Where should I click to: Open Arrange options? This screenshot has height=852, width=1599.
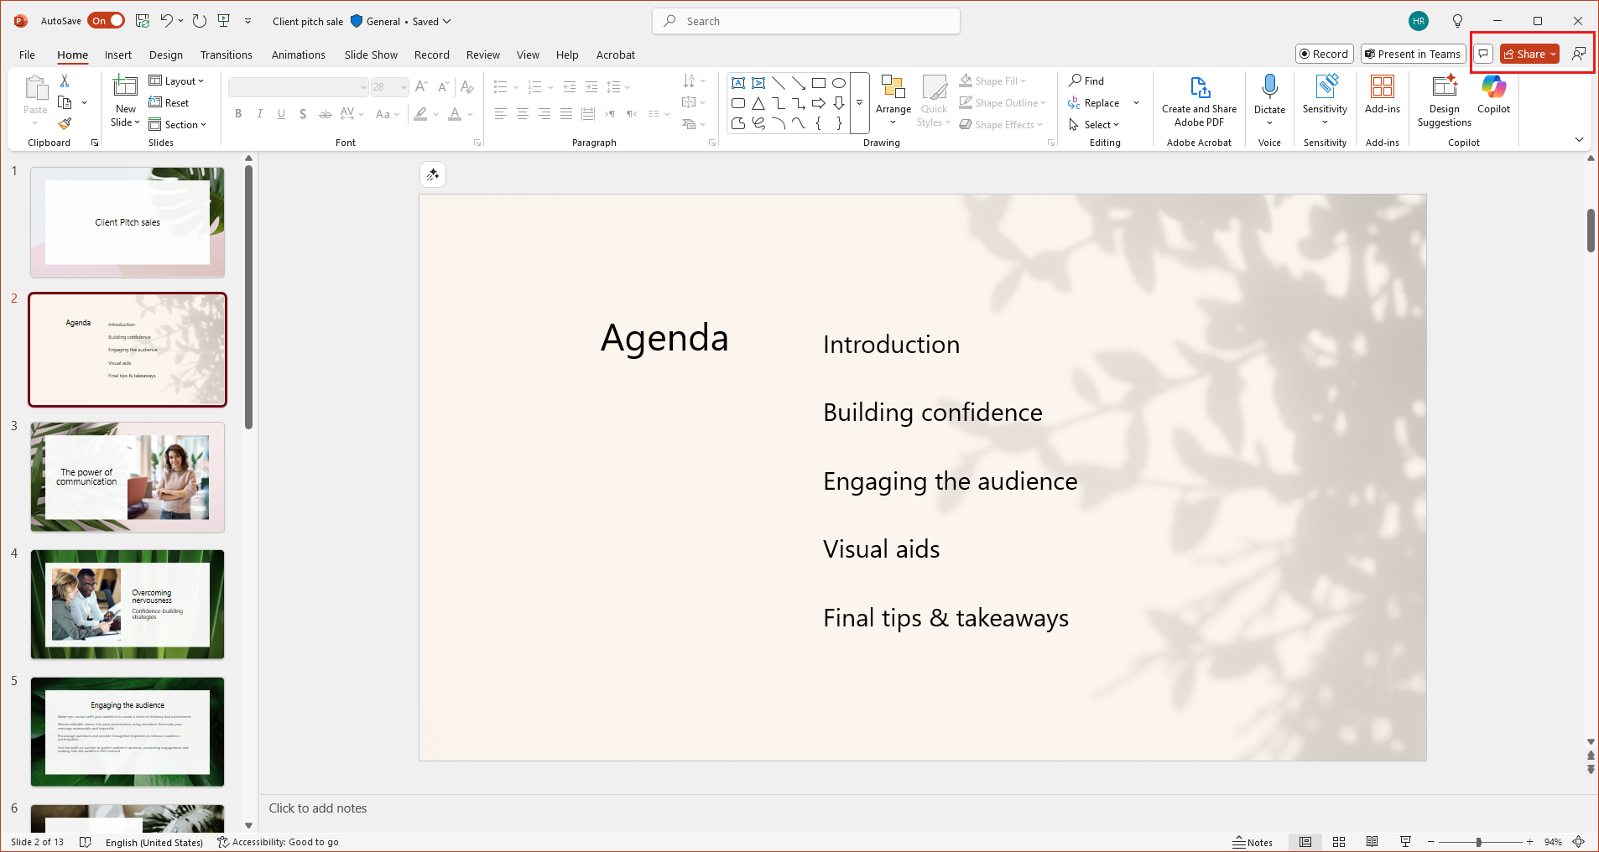pyautogui.click(x=893, y=100)
